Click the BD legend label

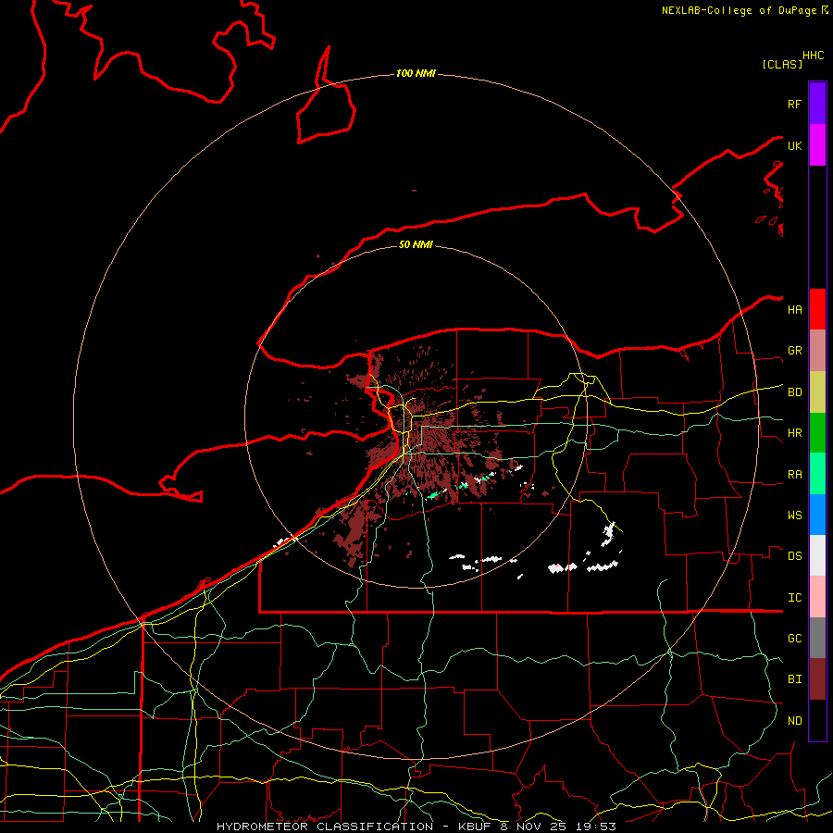(x=794, y=392)
